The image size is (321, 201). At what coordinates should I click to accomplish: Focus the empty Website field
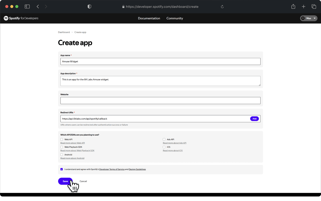tap(160, 100)
